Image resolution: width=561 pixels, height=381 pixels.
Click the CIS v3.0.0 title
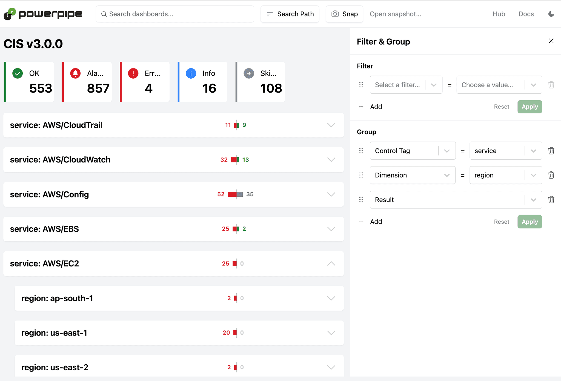[33, 44]
